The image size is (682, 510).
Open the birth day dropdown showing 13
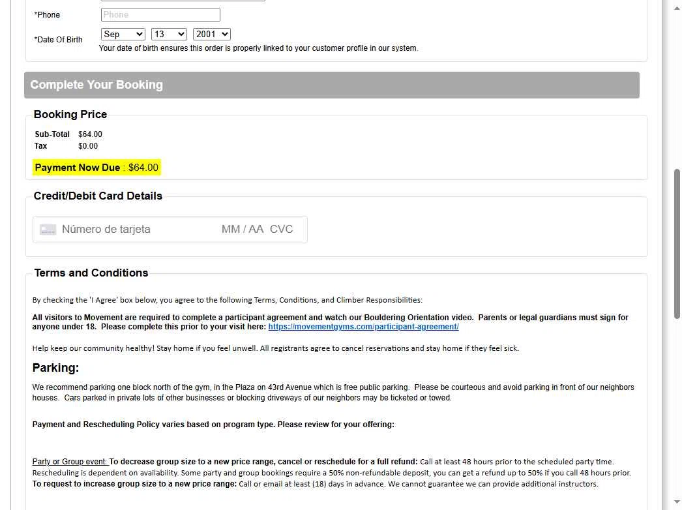coord(169,35)
